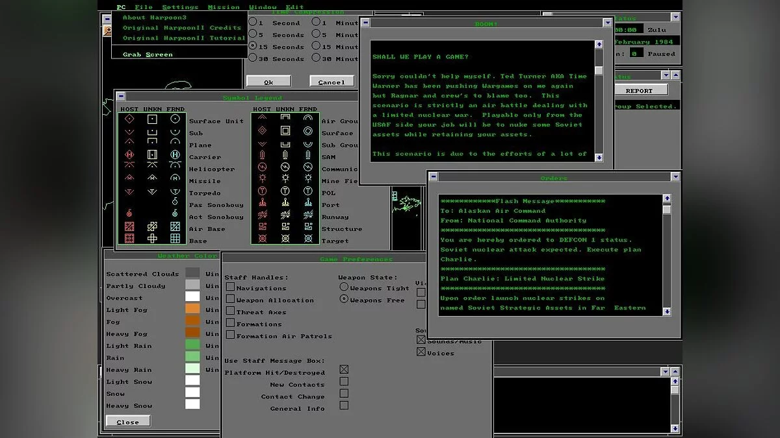Check the Formations checkbox
Viewport: 780px width, 438px height.
(230, 323)
